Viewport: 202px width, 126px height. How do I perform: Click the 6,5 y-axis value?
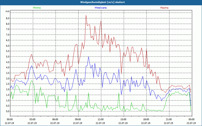(x=8, y=40)
